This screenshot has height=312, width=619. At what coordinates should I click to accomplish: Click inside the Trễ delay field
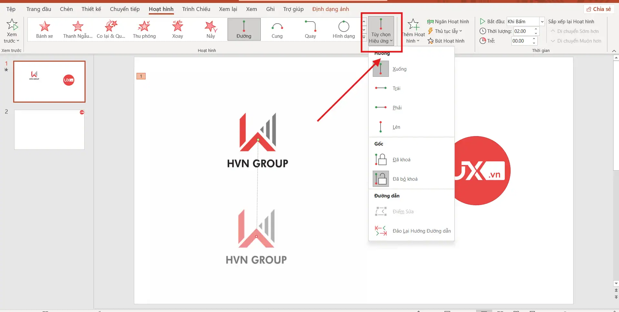pyautogui.click(x=521, y=41)
